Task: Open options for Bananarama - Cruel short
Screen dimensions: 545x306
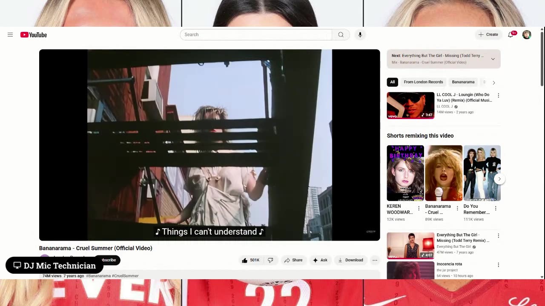Action: [x=457, y=208]
